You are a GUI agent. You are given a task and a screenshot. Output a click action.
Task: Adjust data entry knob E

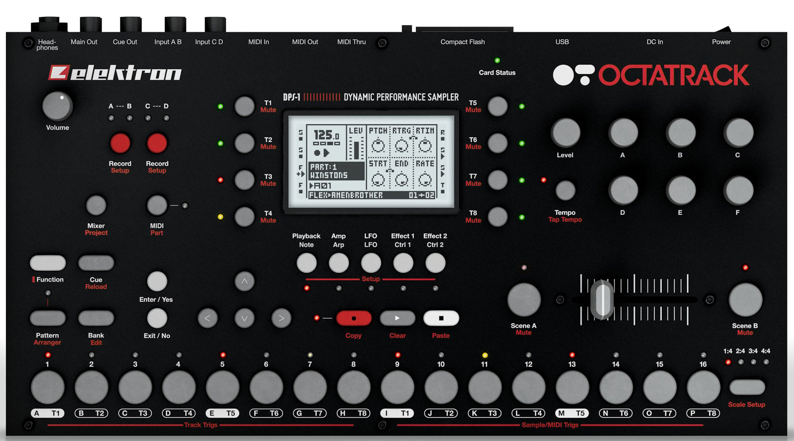[680, 190]
